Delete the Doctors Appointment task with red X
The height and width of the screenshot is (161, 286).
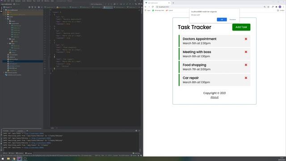(x=246, y=39)
